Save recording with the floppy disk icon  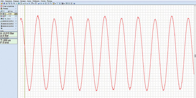tap(4, 3)
